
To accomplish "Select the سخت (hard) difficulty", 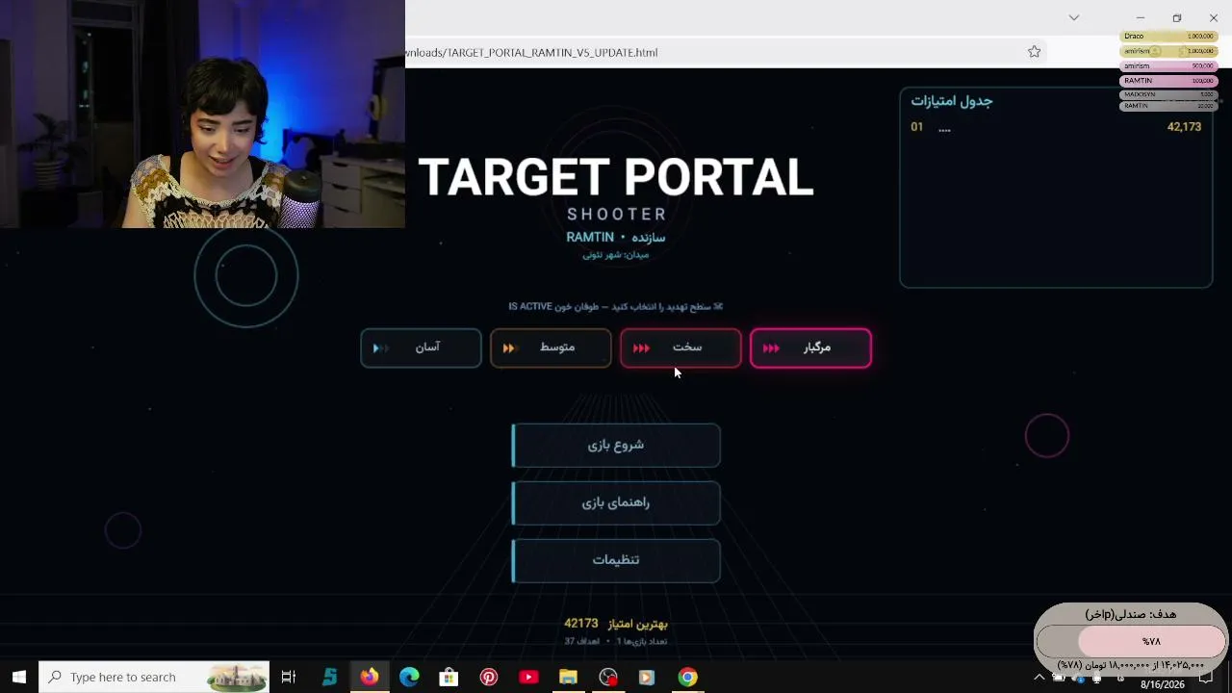I will click(x=680, y=347).
